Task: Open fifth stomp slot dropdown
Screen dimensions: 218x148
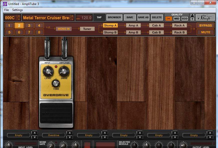Action: [x=159, y=135]
